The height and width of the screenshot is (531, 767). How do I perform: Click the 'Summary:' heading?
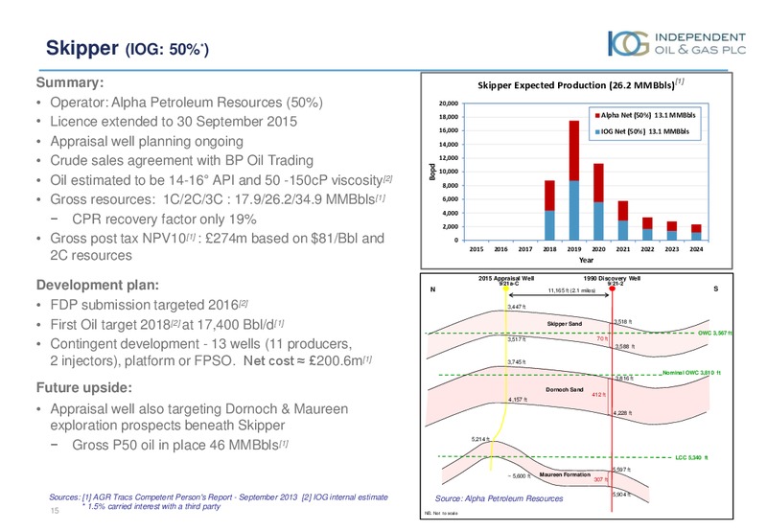point(70,82)
